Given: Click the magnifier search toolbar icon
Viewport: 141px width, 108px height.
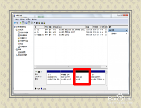Looking at the screenshot, I should 42,23.
